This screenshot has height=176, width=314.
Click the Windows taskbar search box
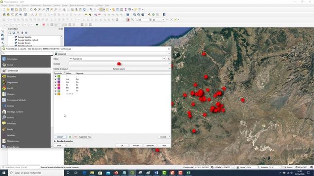[36, 173]
